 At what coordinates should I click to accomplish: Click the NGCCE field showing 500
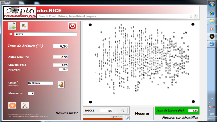click(106, 111)
